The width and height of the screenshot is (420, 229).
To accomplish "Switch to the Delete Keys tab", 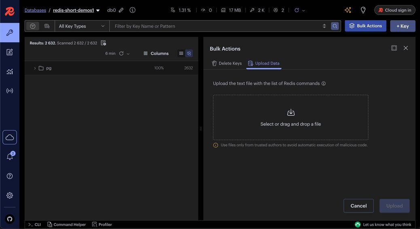I will (227, 63).
